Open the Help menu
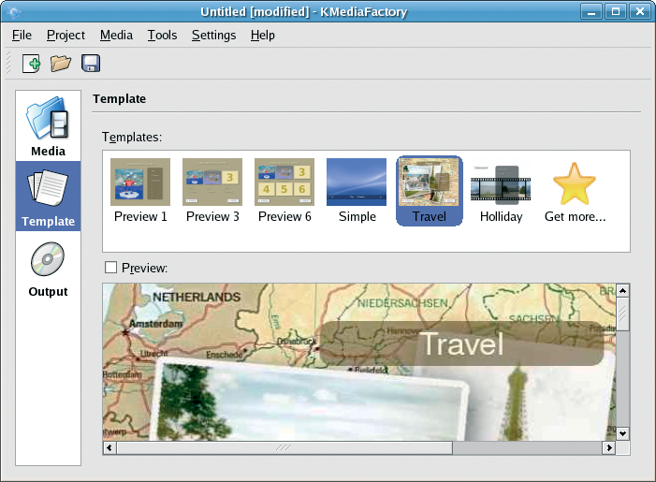The width and height of the screenshot is (656, 482). [x=263, y=36]
